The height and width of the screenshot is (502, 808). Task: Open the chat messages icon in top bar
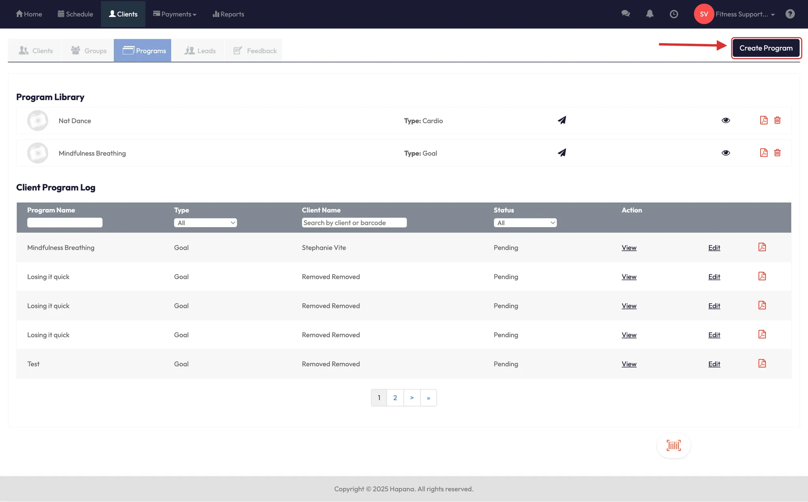625,14
